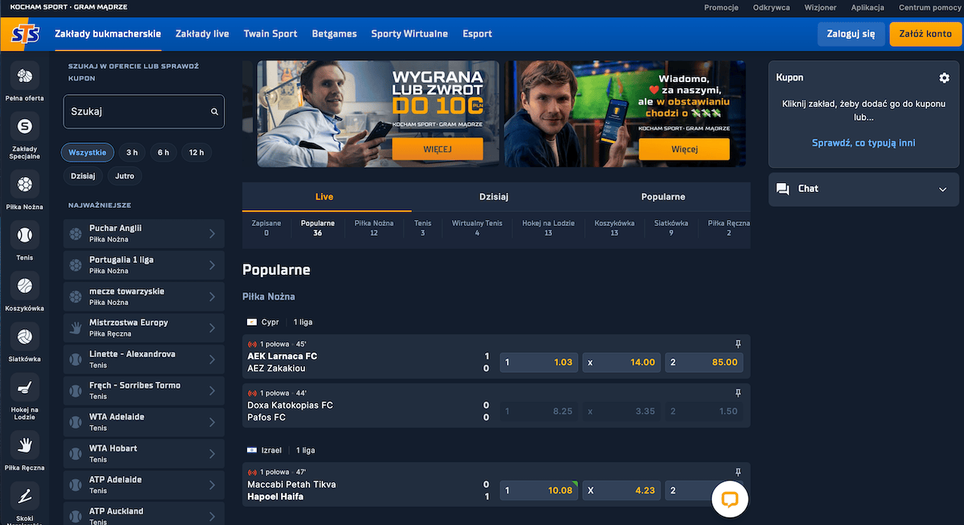
Task: Open Zakłady live in navigation
Action: 202,34
